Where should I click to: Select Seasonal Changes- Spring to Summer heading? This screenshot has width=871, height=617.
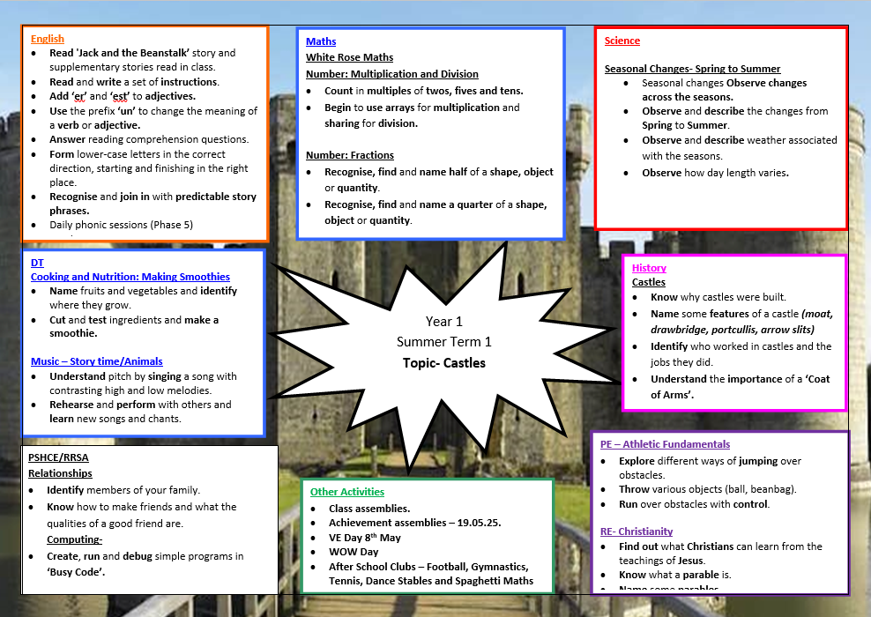coord(692,69)
